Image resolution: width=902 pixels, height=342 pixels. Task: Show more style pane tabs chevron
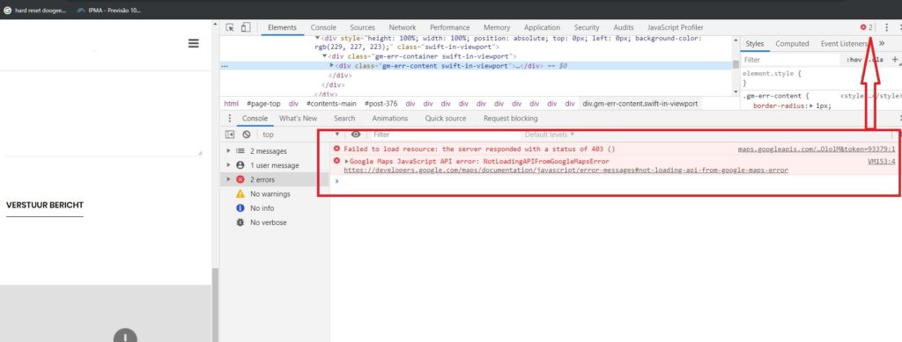coord(882,44)
